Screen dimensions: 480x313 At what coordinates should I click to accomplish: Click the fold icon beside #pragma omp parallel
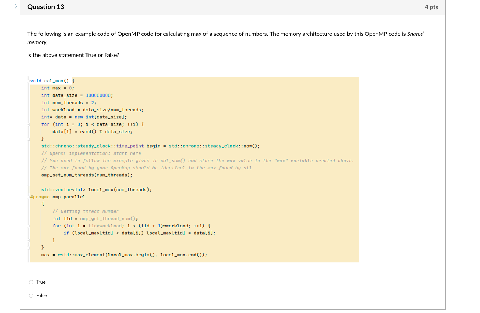tap(29, 197)
